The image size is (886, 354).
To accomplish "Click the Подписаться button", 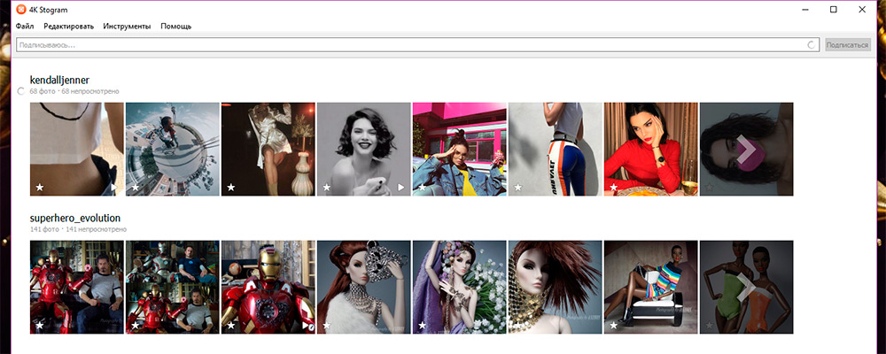I will click(848, 44).
